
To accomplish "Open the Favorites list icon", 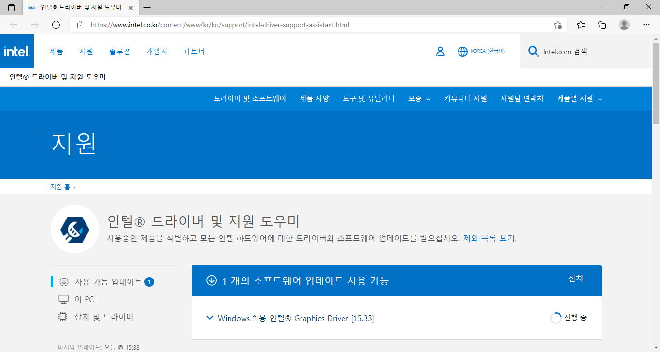I will 581,25.
